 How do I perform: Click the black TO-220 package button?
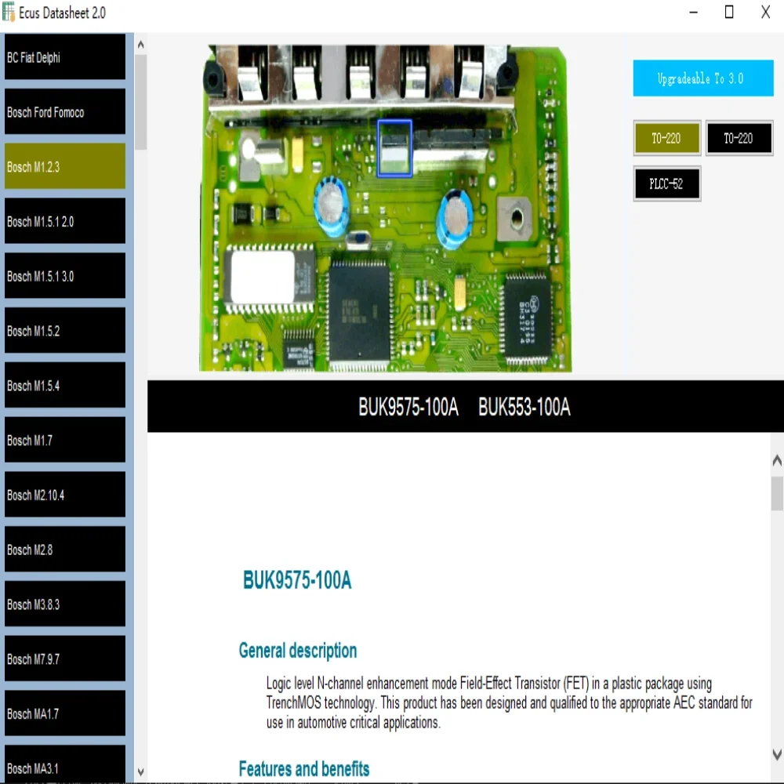point(739,139)
